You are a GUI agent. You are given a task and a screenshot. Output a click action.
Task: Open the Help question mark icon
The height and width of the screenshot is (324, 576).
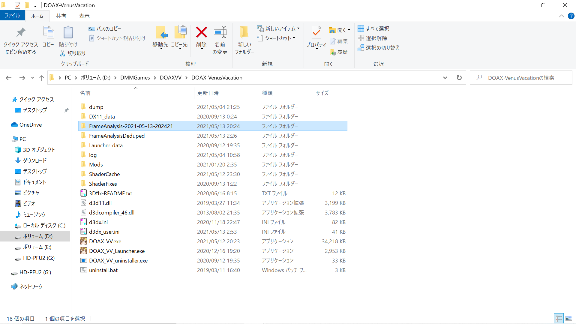tap(571, 16)
